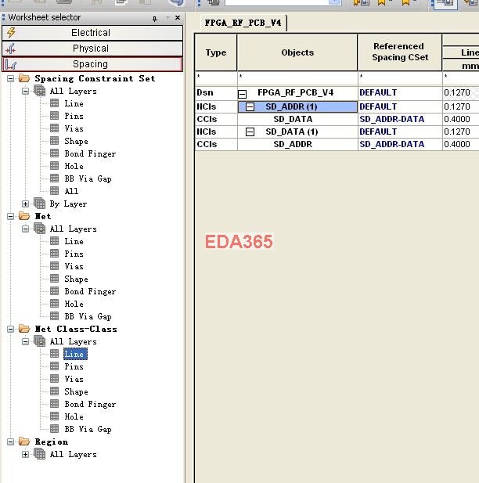
Task: Open the Physical worksheet section
Action: click(92, 49)
